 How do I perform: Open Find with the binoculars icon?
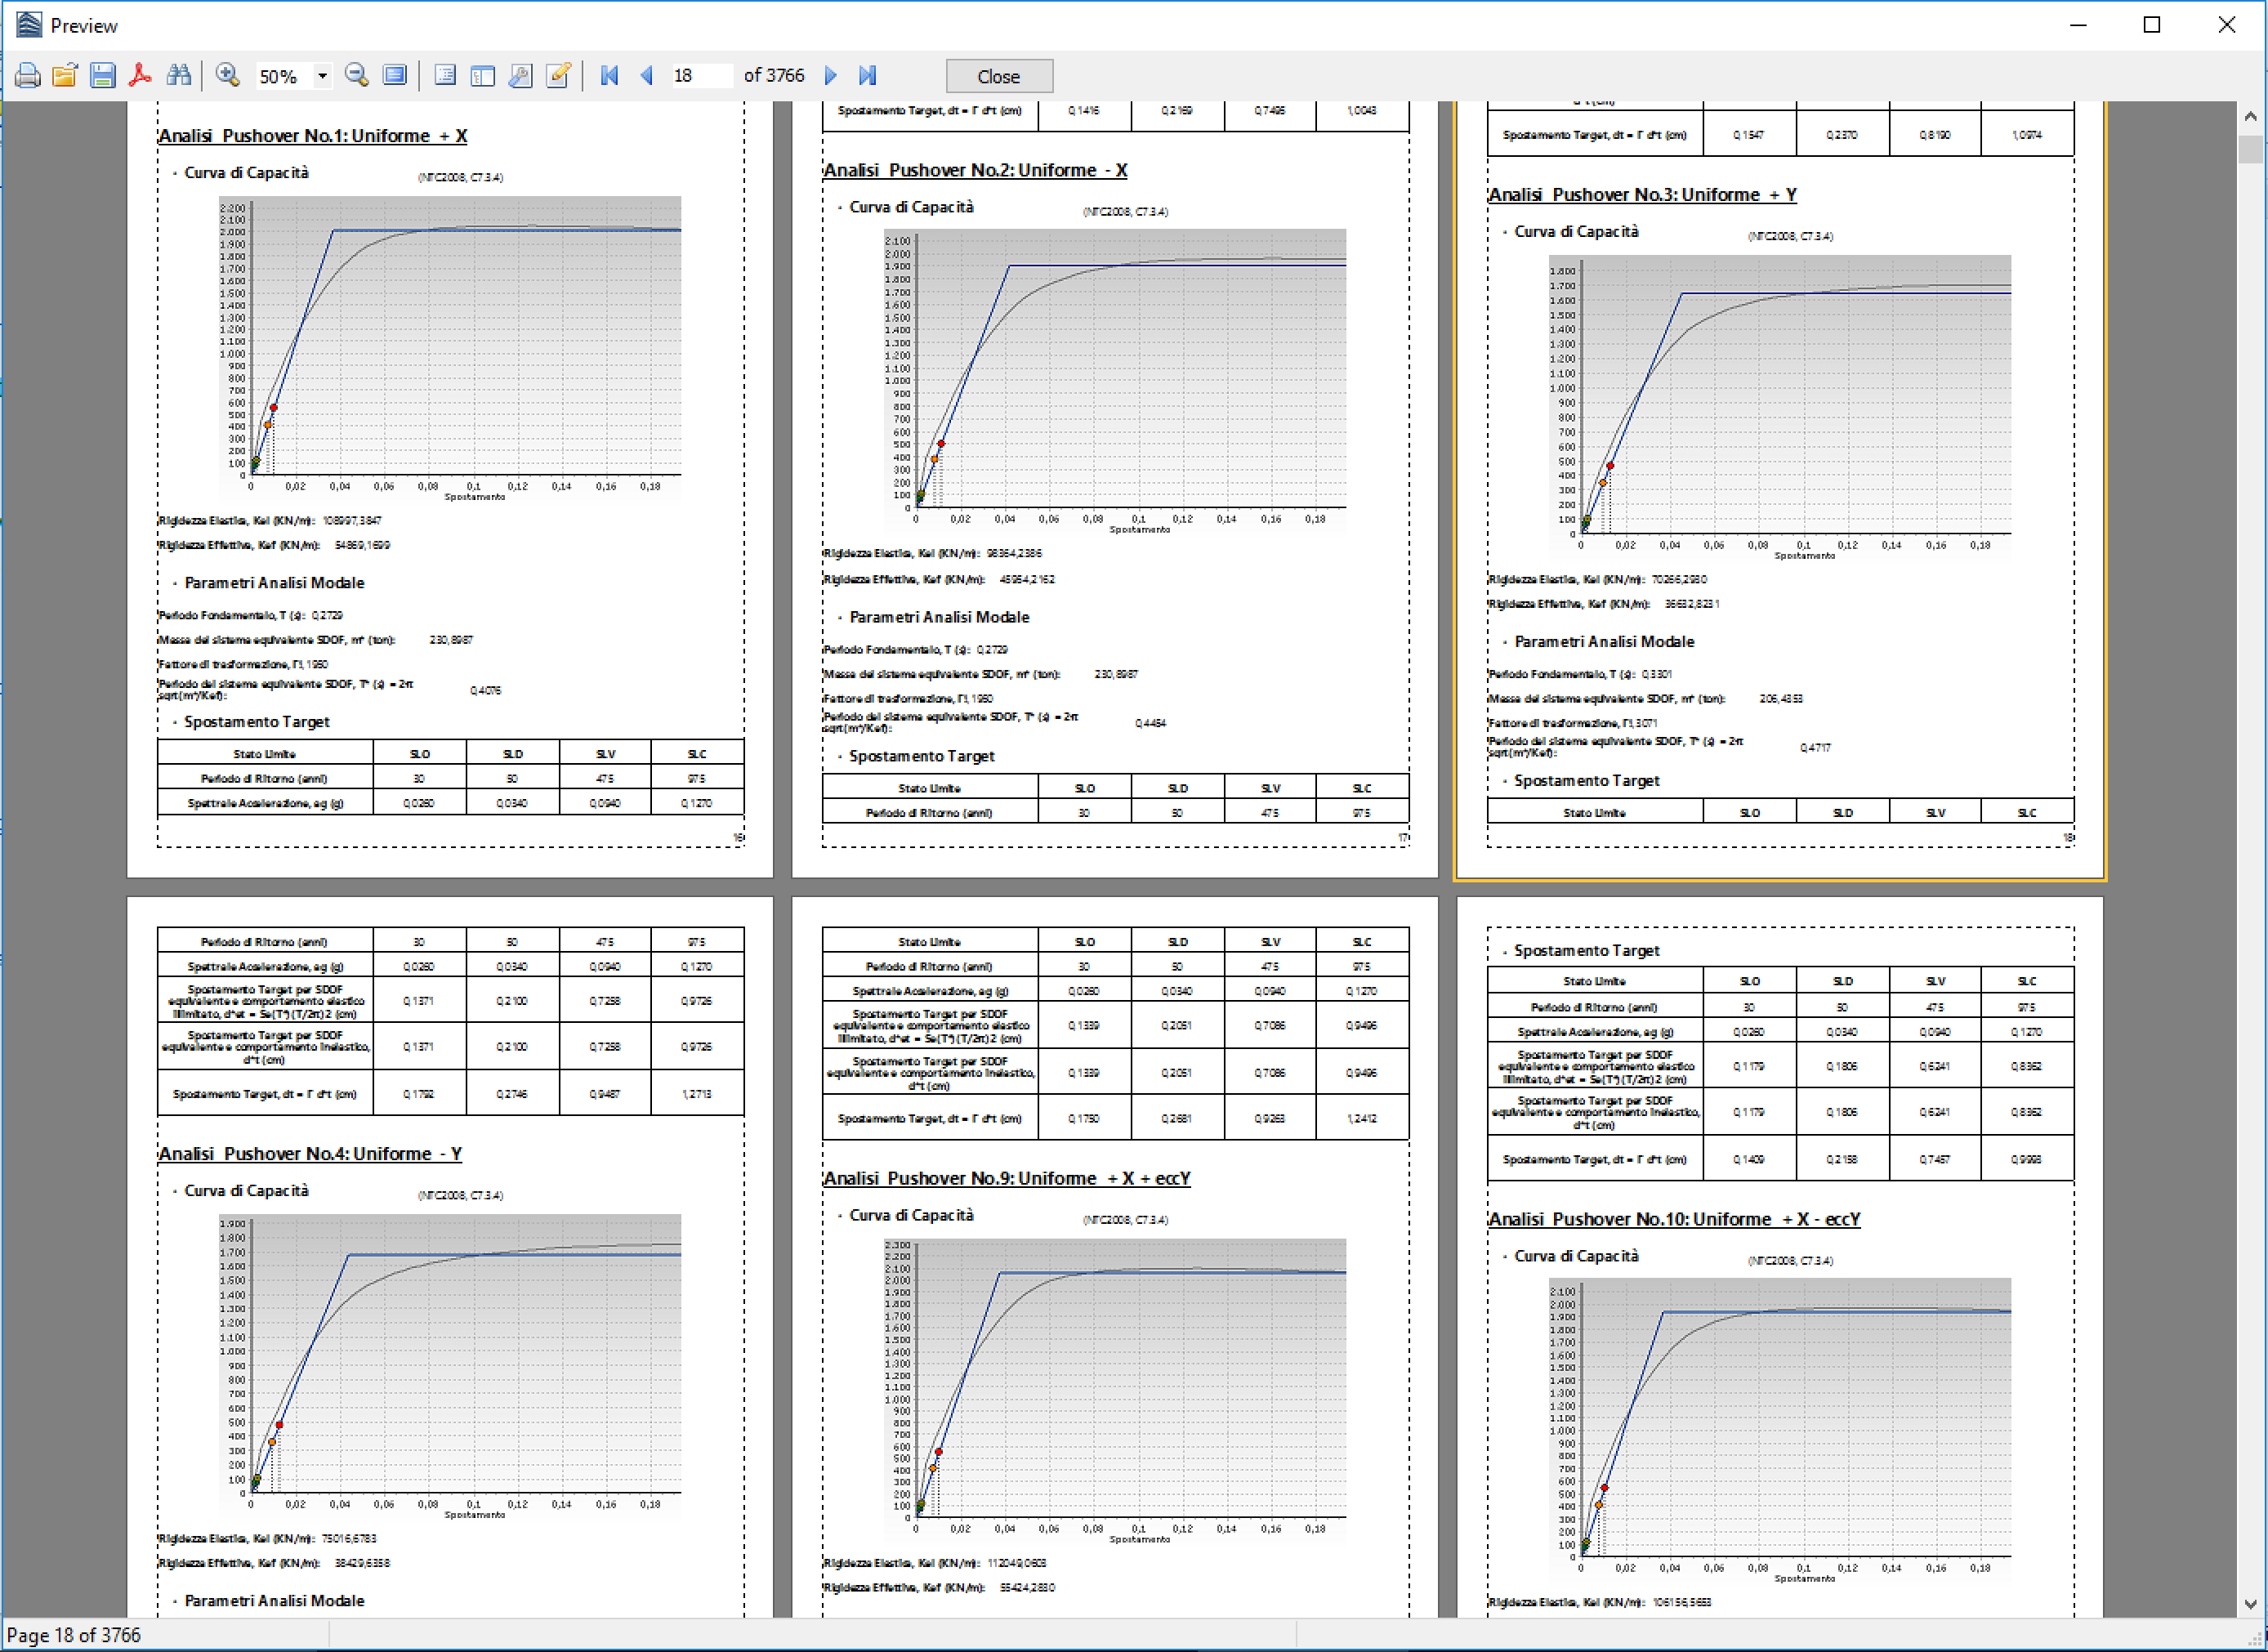pyautogui.click(x=179, y=76)
